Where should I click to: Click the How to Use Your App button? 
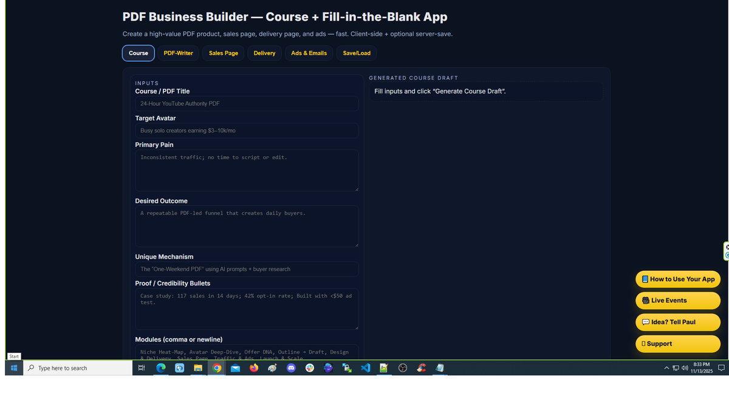pos(678,279)
